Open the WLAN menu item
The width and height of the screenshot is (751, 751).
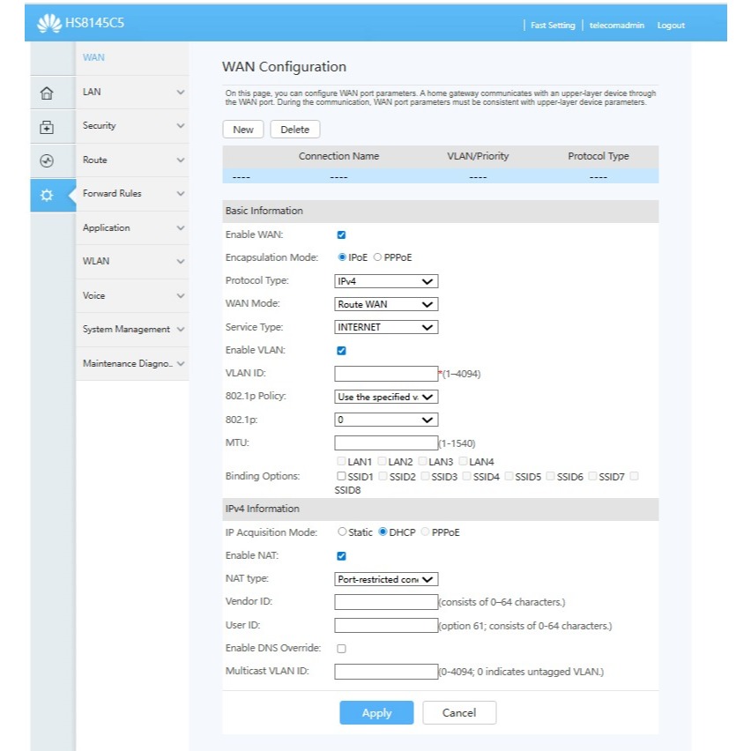point(132,262)
